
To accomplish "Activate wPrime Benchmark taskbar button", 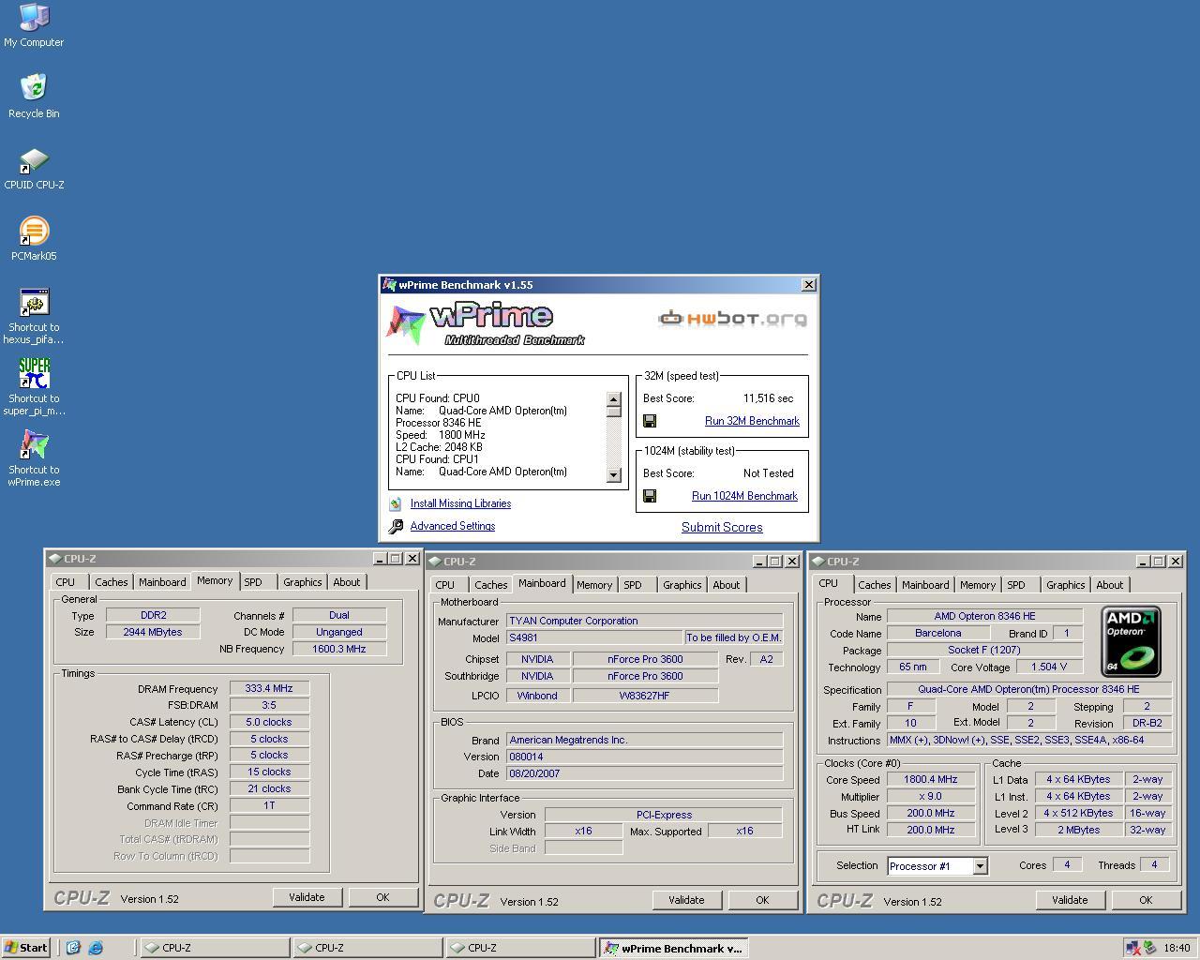I will (673, 948).
